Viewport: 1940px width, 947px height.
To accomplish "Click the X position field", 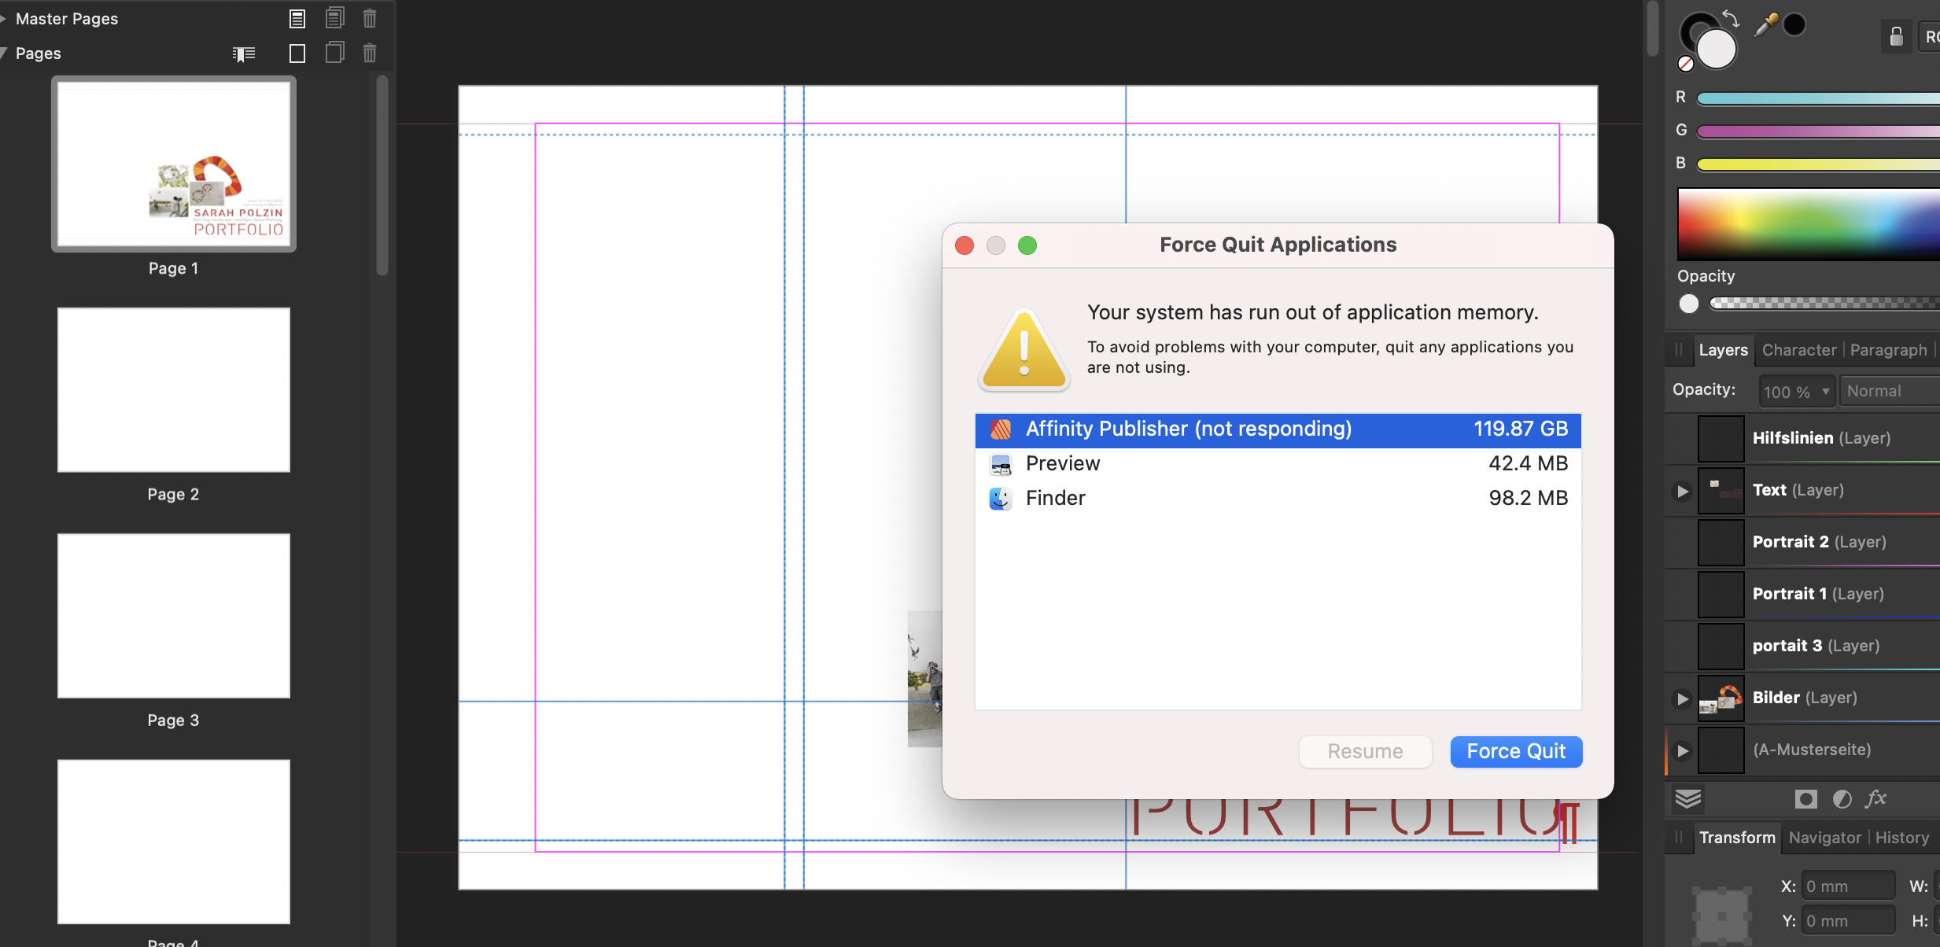I will 1848,886.
